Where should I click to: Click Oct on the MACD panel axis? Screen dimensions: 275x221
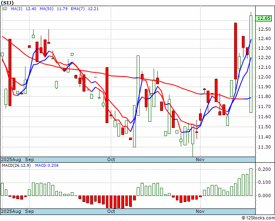[111, 211]
